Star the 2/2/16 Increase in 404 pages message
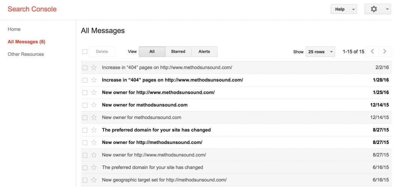 coord(94,68)
